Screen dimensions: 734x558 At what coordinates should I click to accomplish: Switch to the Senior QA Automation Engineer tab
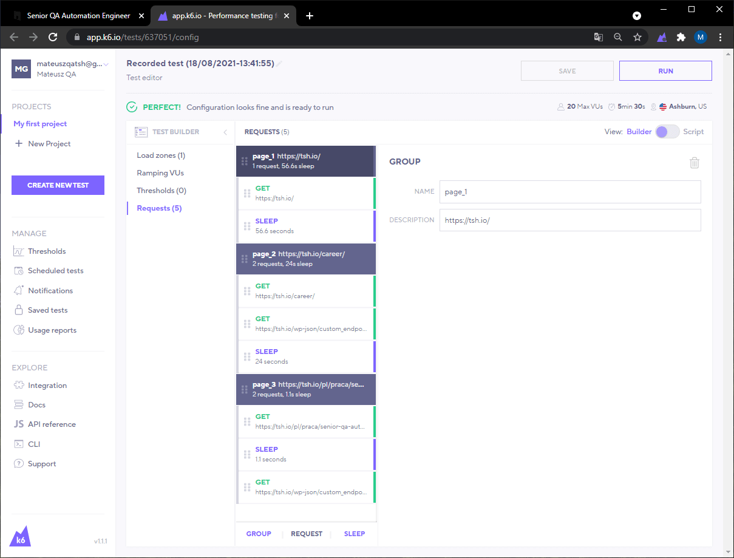click(x=78, y=16)
